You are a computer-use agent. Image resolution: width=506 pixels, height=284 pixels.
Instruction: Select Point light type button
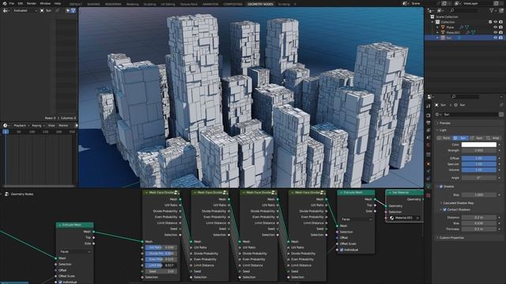tap(444, 138)
